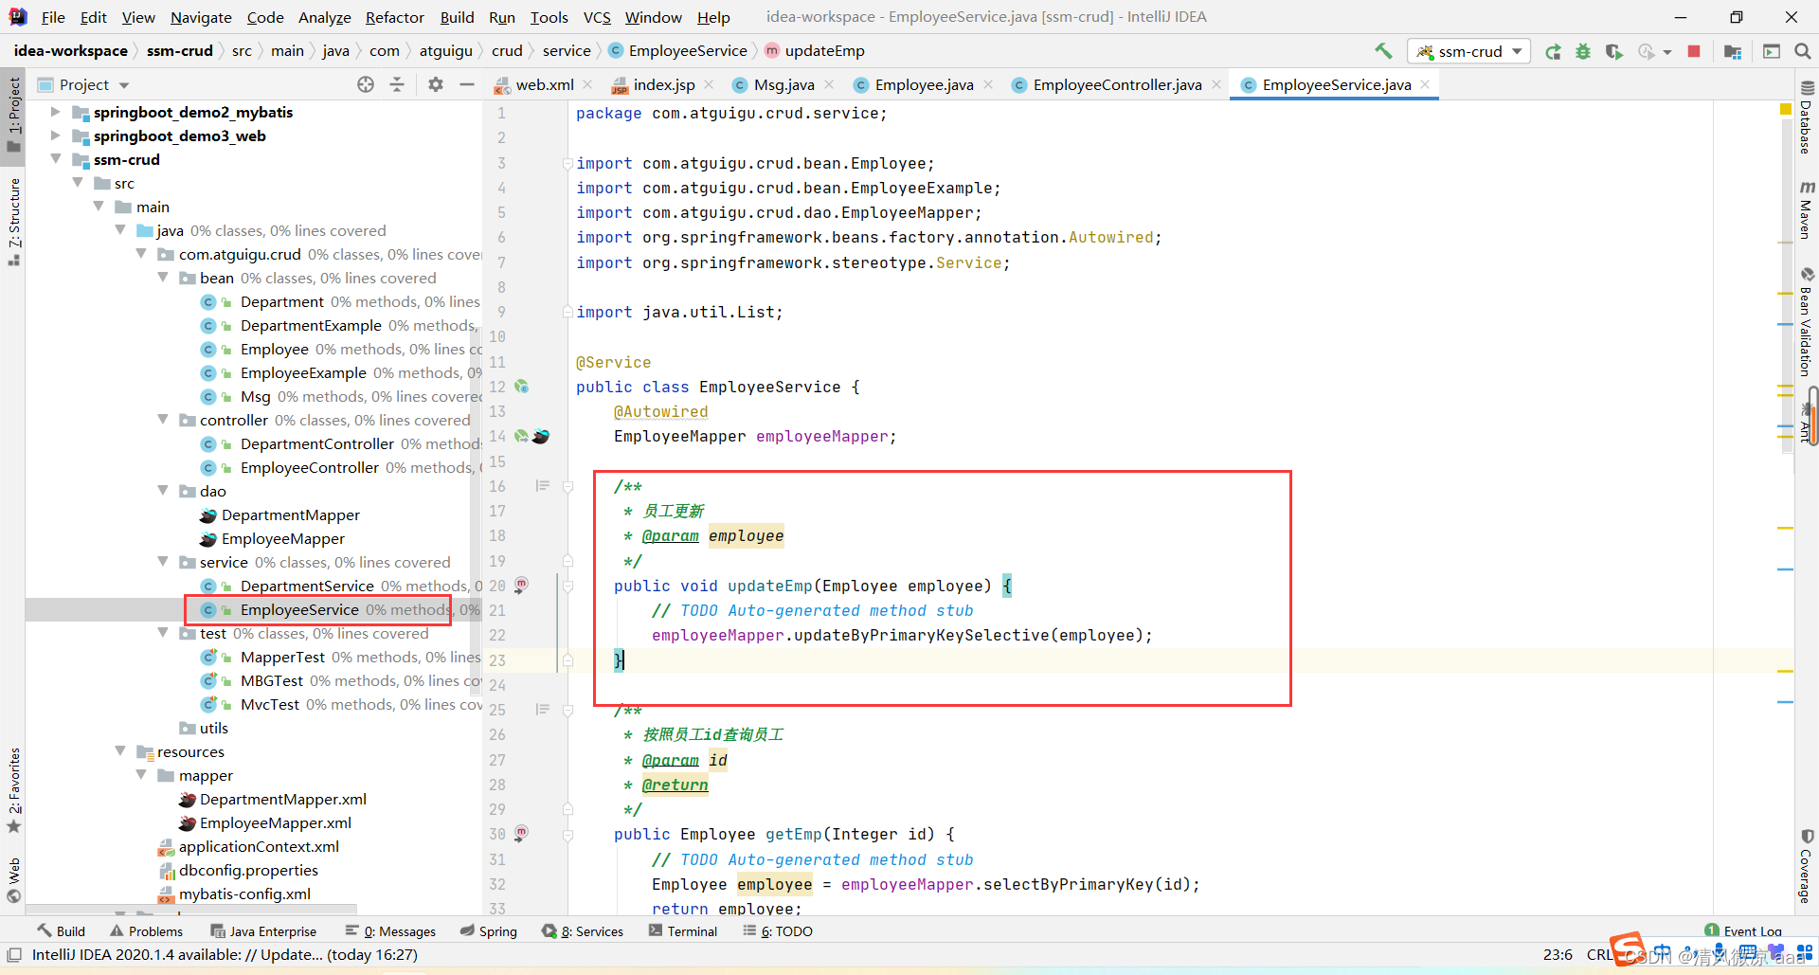Run with coverage shield icon

tap(1613, 51)
